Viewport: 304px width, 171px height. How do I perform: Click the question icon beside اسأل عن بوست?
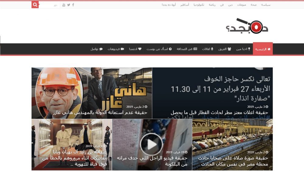(170, 49)
